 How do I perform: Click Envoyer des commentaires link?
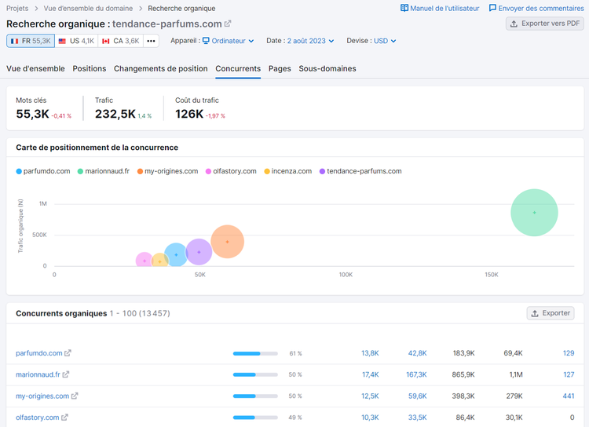536,9
